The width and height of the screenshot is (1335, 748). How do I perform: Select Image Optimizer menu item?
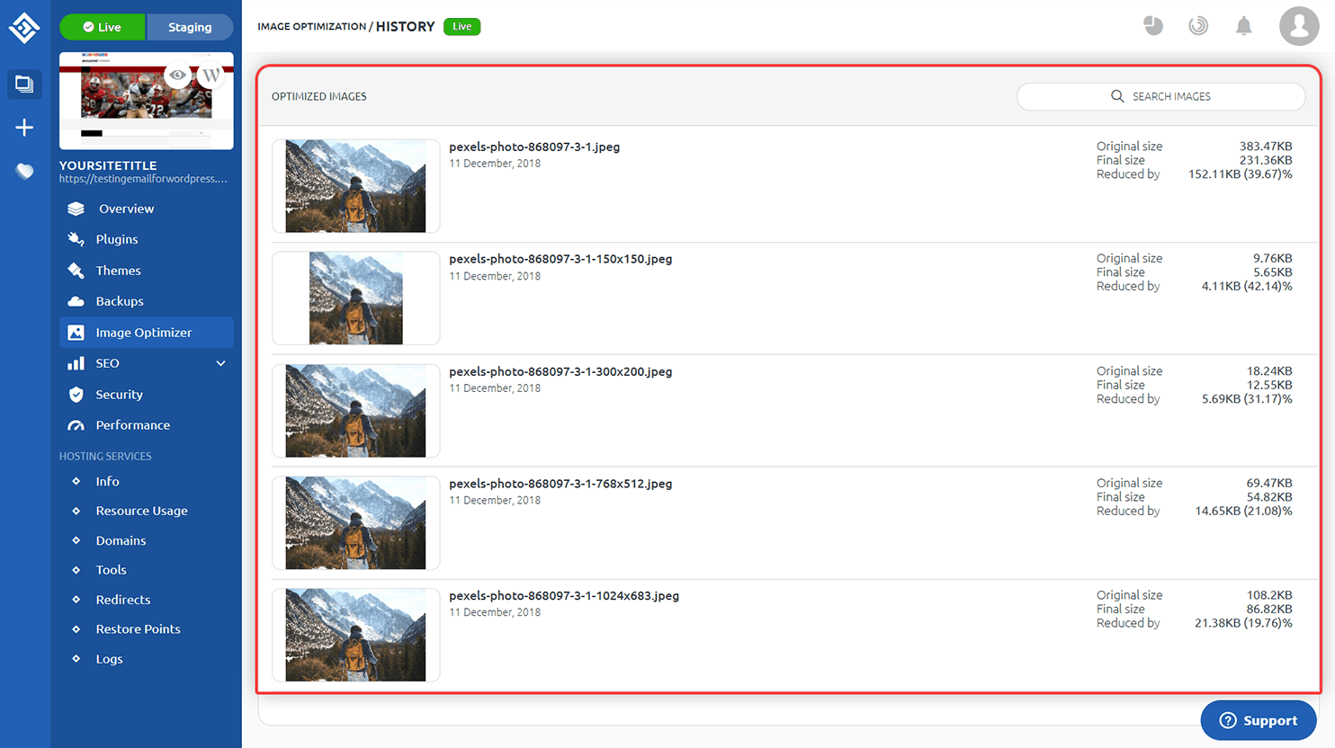(146, 333)
